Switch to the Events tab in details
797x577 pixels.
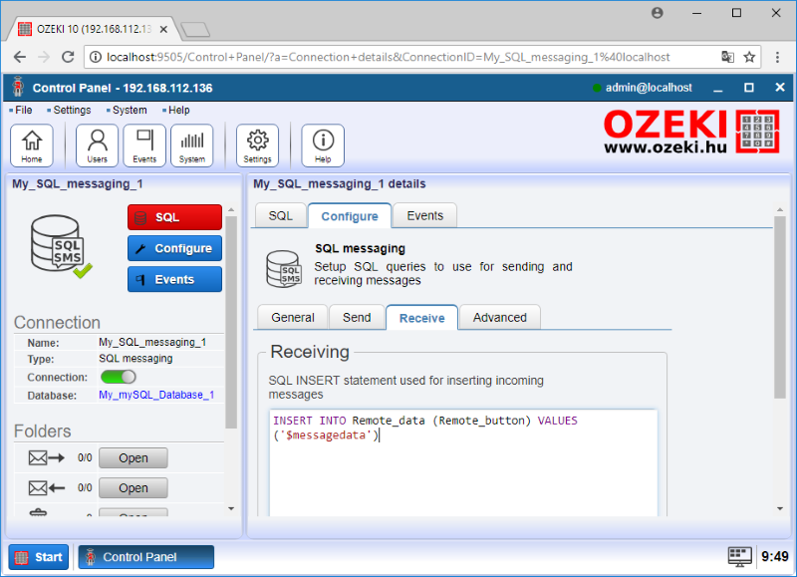click(x=425, y=215)
